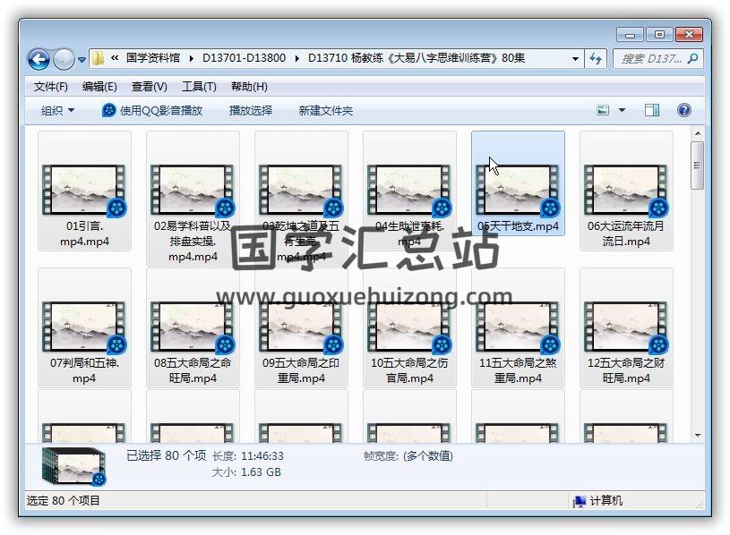
Task: Click the greyed Forward navigation arrow
Action: [64, 59]
